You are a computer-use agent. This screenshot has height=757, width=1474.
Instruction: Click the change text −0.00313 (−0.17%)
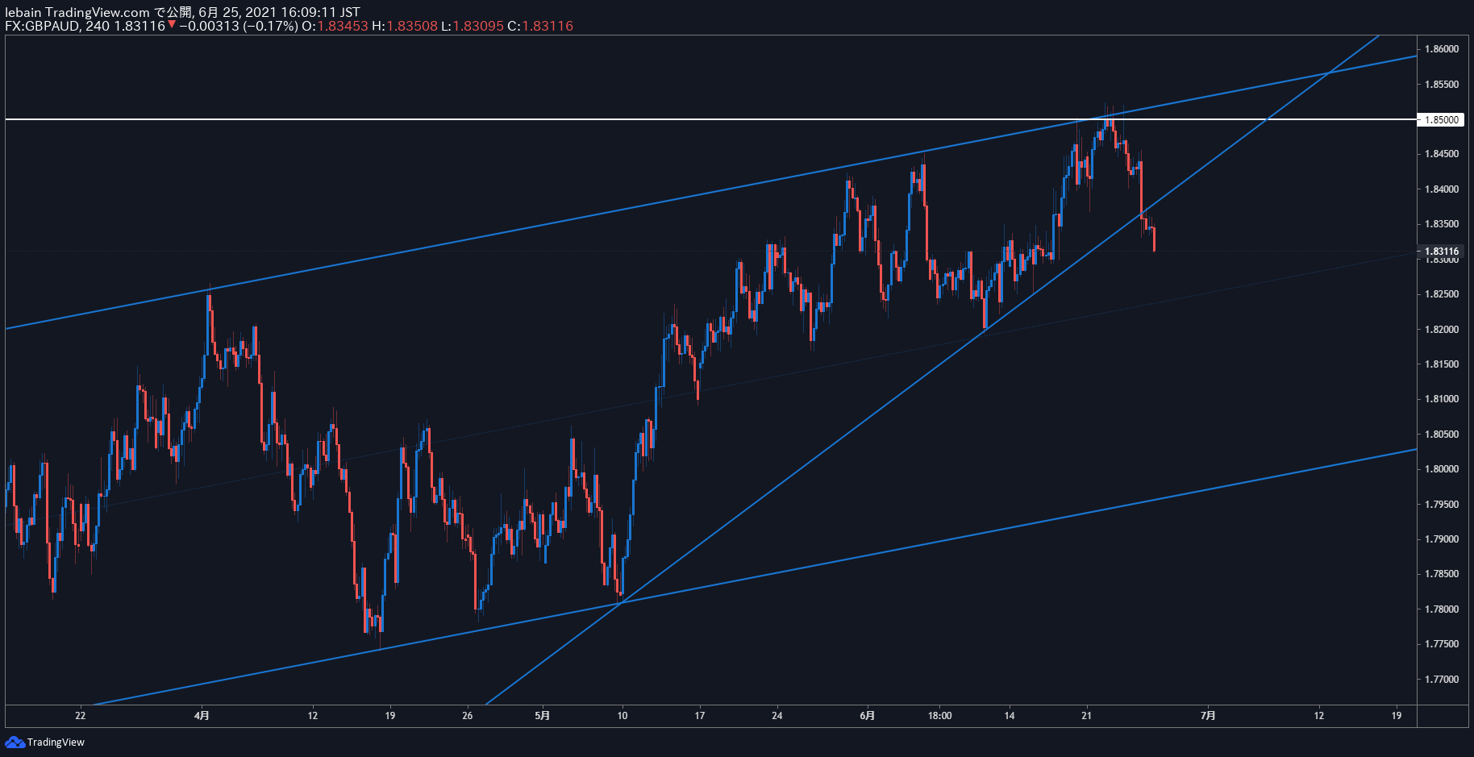(x=239, y=26)
